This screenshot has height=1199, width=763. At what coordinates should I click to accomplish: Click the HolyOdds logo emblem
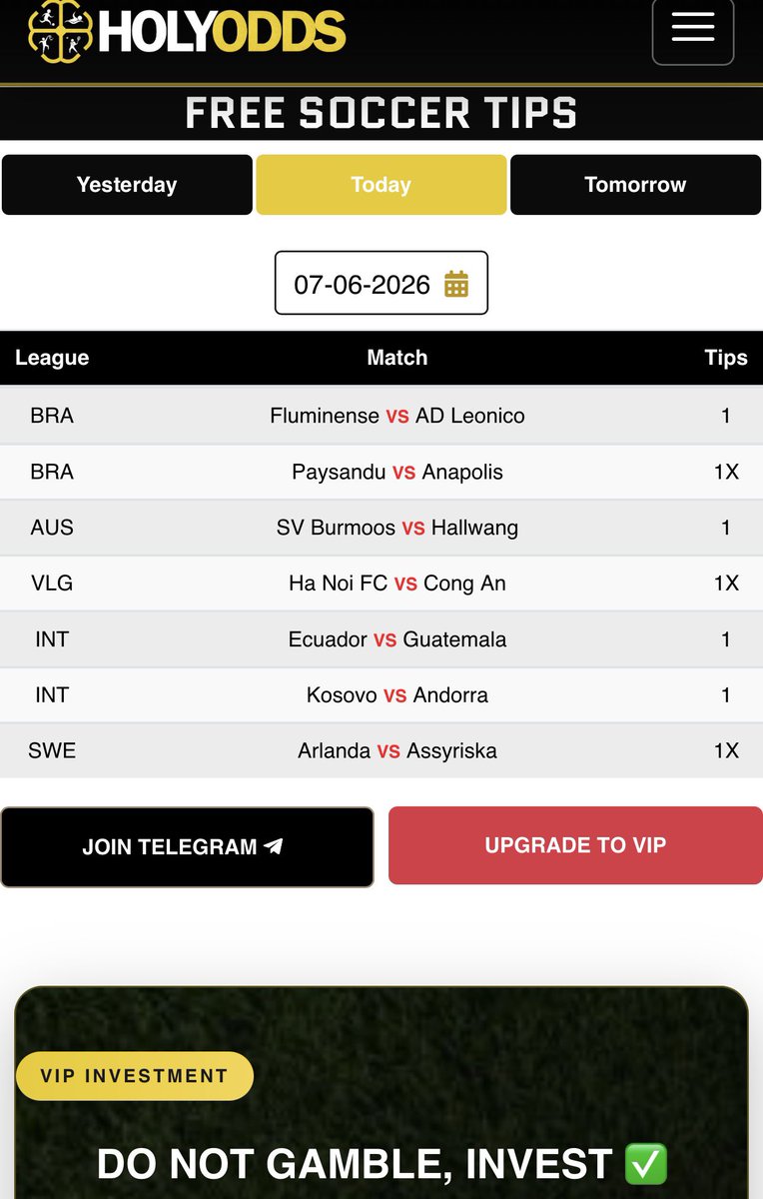(59, 31)
